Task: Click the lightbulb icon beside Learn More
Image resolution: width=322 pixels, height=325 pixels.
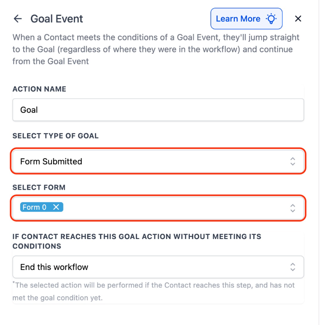Action: pyautogui.click(x=271, y=19)
